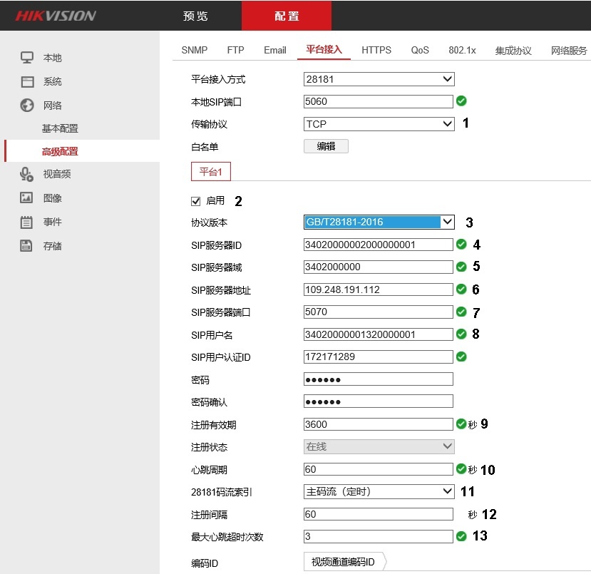The image size is (591, 574).
Task: Open the HTTPS tab
Action: pyautogui.click(x=376, y=50)
